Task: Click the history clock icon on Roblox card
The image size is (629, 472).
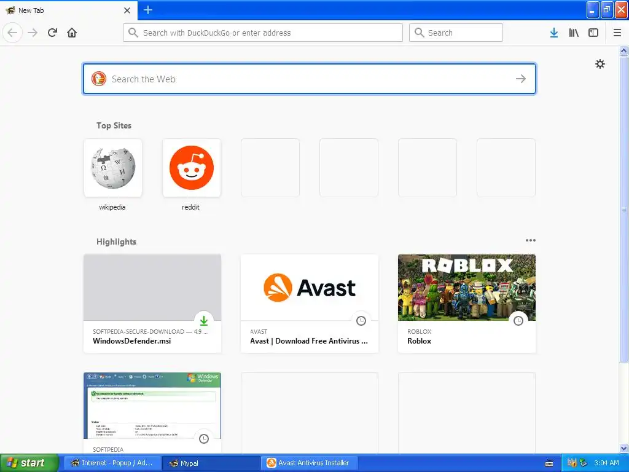Action: coord(518,321)
